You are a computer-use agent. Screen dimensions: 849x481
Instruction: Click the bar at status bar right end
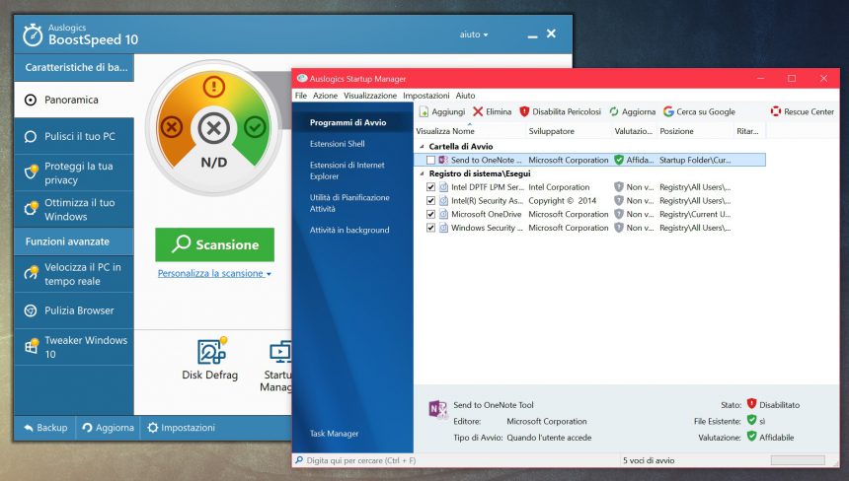[798, 460]
